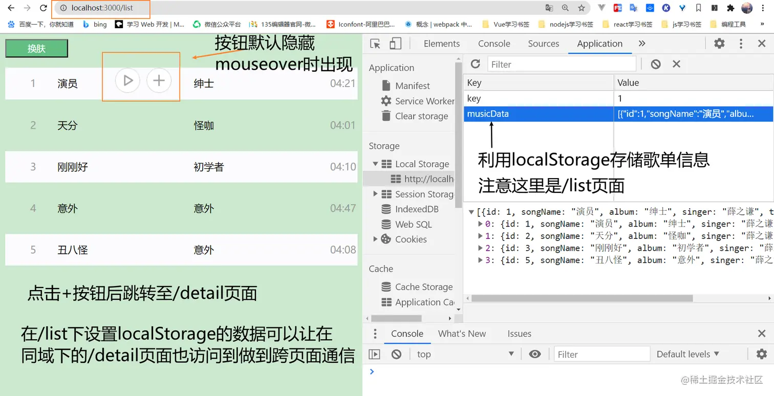Delete the selected storage entry with X

pos(676,64)
